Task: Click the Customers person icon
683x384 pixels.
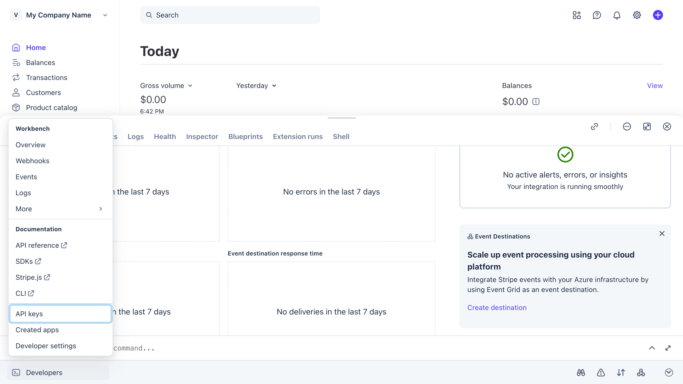Action: [x=16, y=92]
